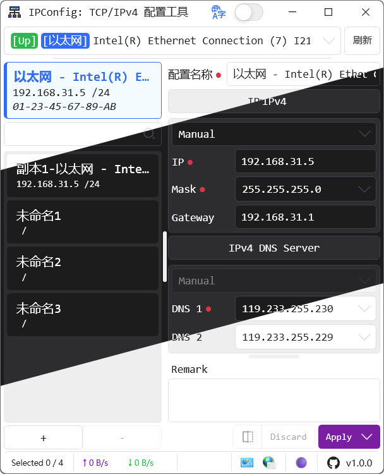Viewport: 384px width, 474px height.
Task: Select the 副本1-以太网 profile
Action: (83, 176)
